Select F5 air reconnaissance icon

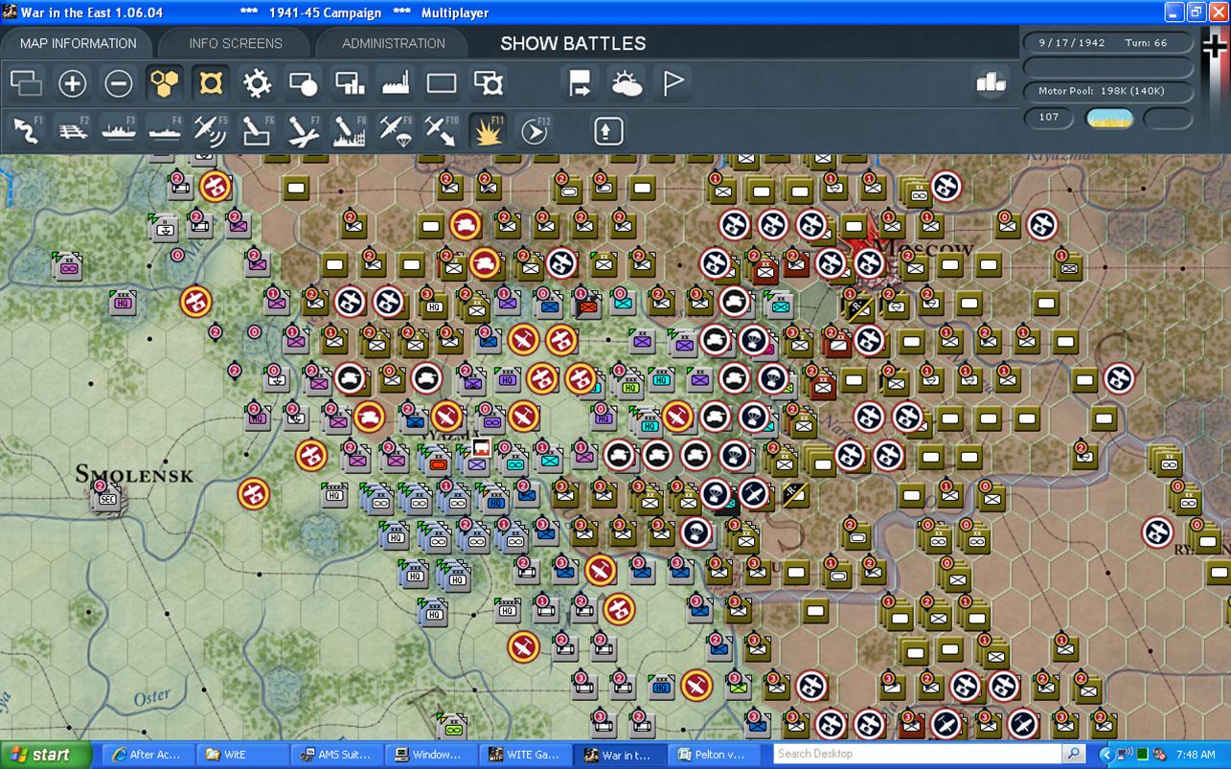coord(210,130)
